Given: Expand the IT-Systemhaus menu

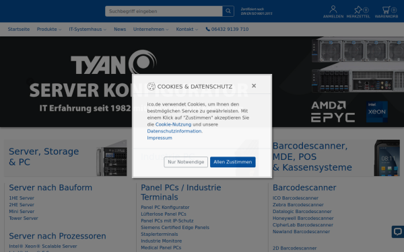Looking at the screenshot, I should point(88,30).
